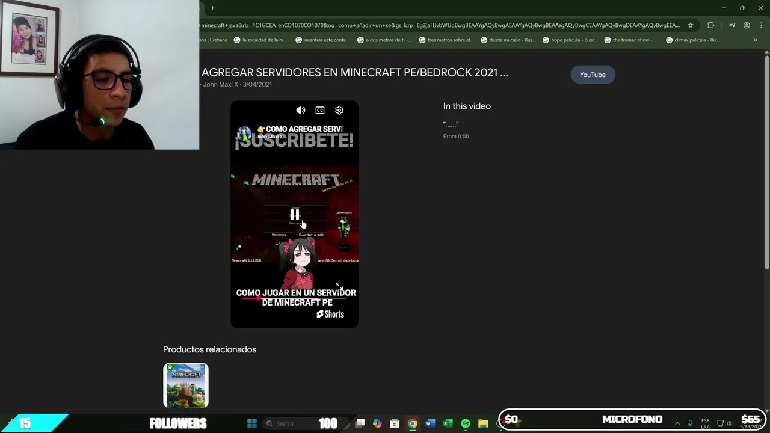Viewport: 770px width, 433px height.
Task: Open File Explorer from taskbar
Action: coord(482,423)
